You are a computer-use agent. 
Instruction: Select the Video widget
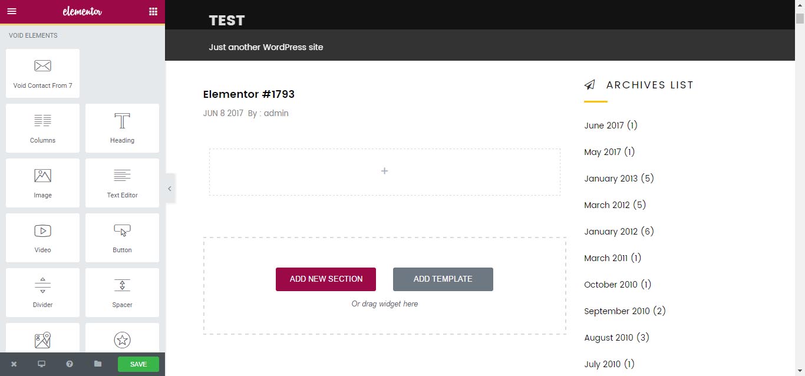42,238
